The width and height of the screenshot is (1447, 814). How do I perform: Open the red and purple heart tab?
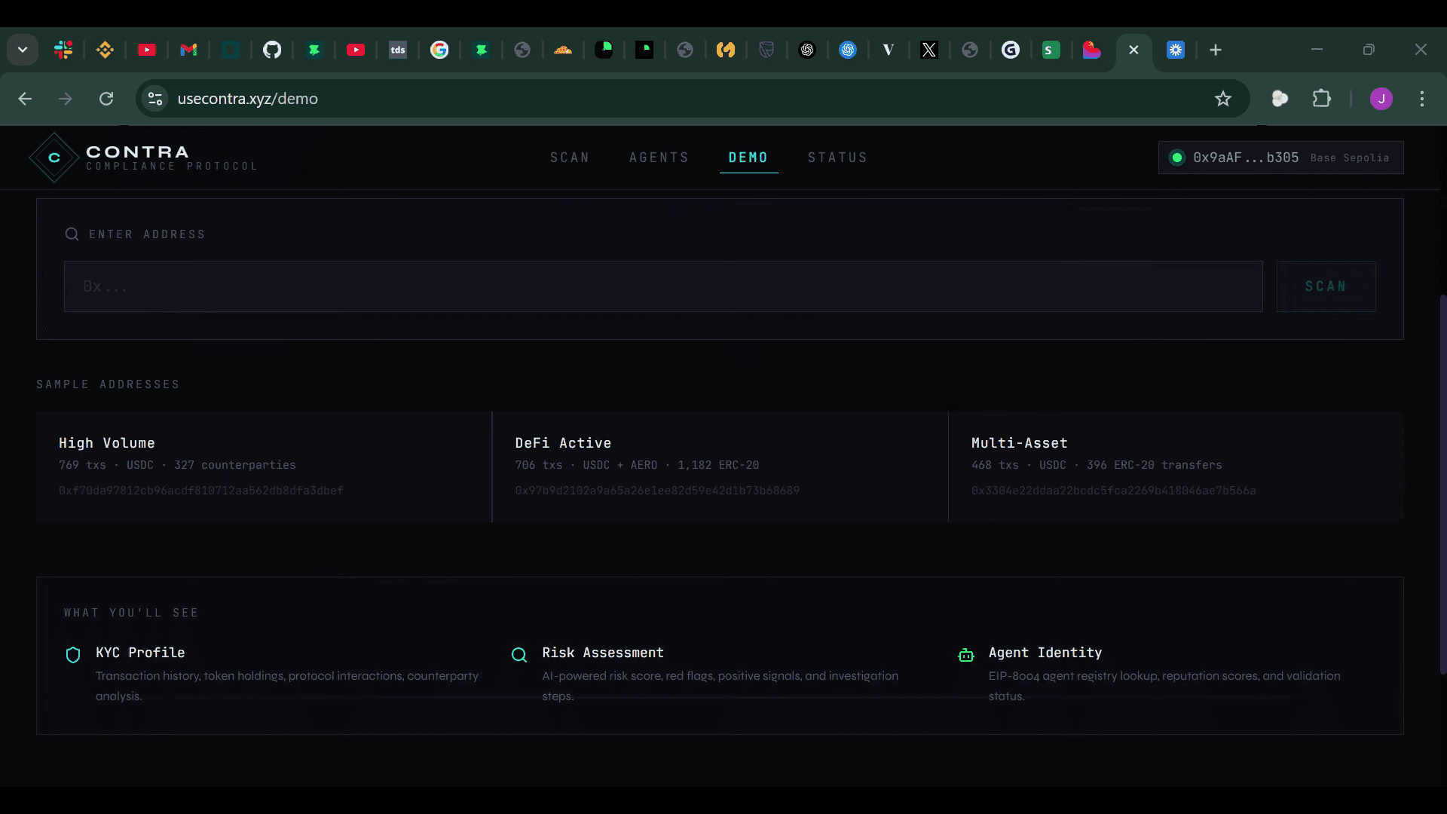click(x=1092, y=50)
